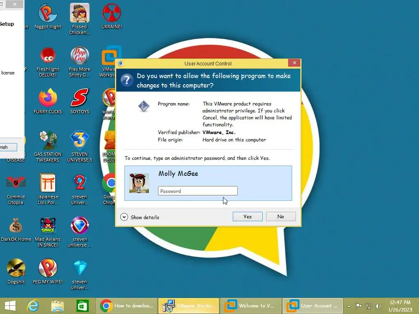Open the UKRAINE! desktop shortcut
The image size is (419, 314).
tap(112, 16)
